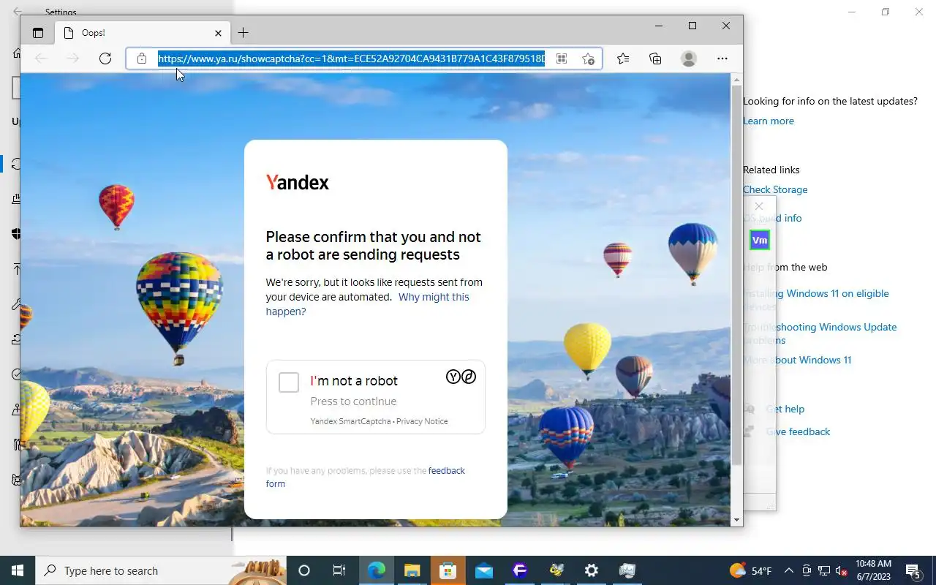Close the small popup with X

759,206
